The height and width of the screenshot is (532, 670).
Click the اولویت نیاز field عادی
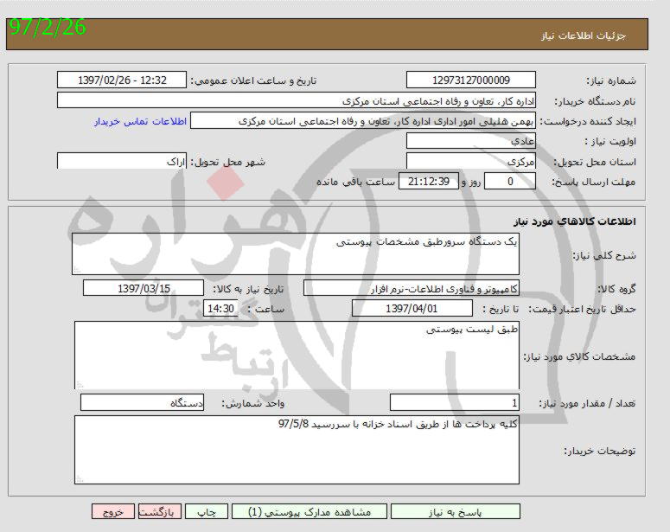coord(471,141)
